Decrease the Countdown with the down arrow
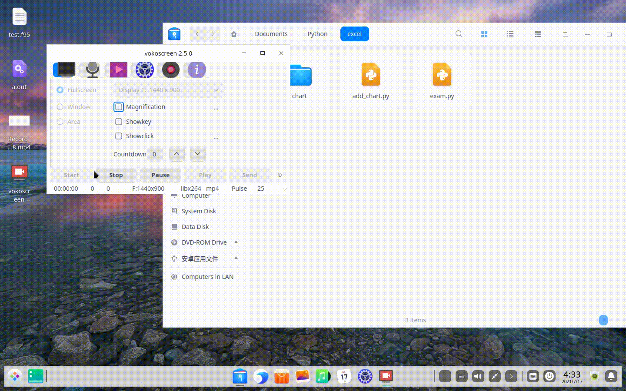The height and width of the screenshot is (391, 626). click(197, 154)
